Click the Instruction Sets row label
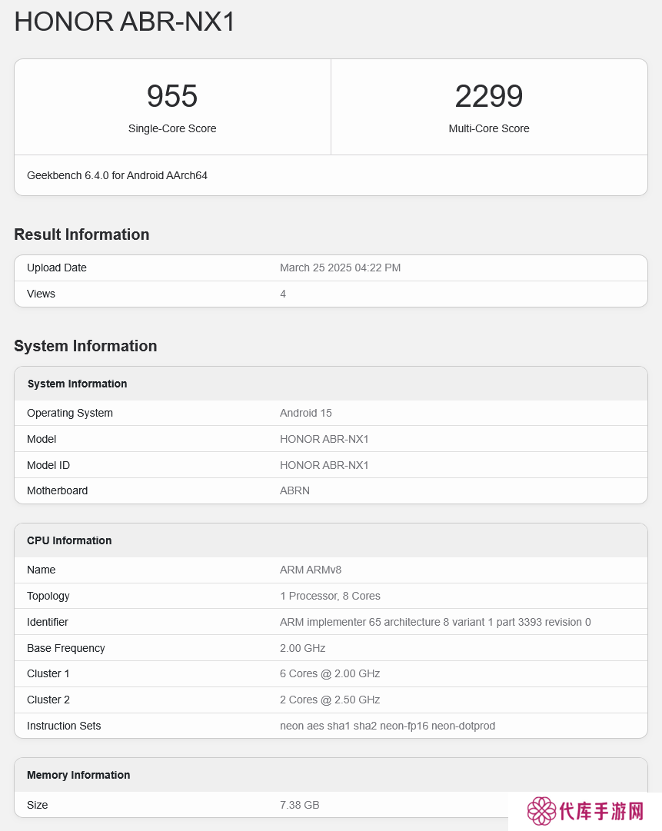This screenshot has width=662, height=831. pyautogui.click(x=64, y=726)
